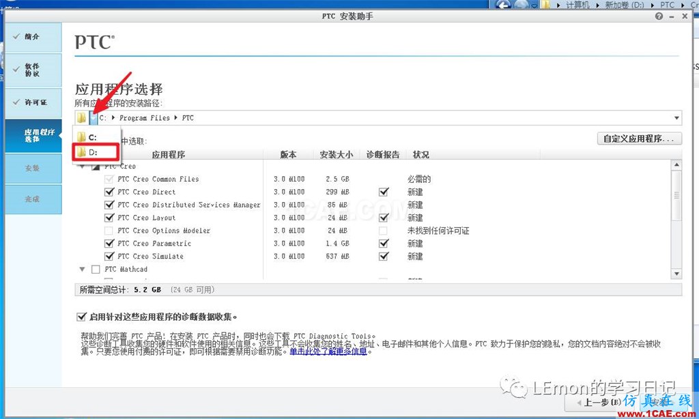Toggle diagnostic report checkbox for PTC Creo Direct
The height and width of the screenshot is (419, 699).
[384, 192]
